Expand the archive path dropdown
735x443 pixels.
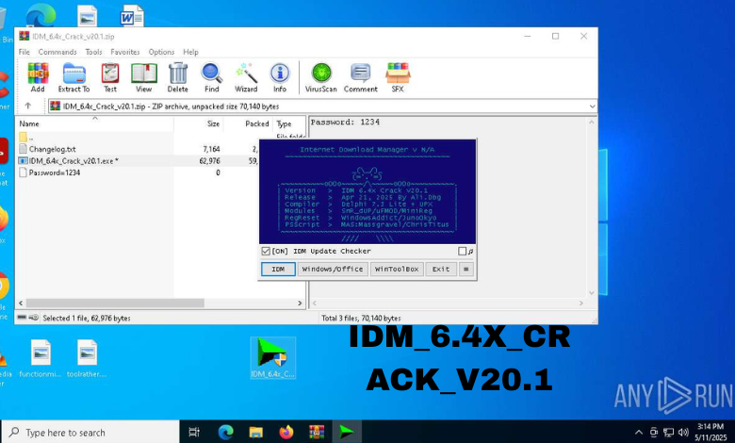(592, 107)
